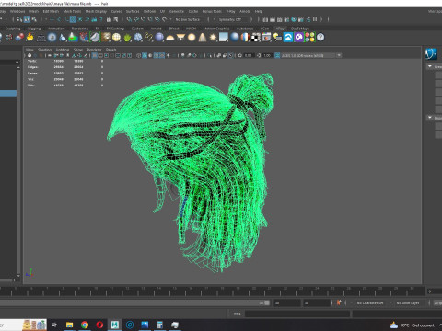The width and height of the screenshot is (442, 331).
Task: Click the viewport gamma value field
Action: (267, 55)
